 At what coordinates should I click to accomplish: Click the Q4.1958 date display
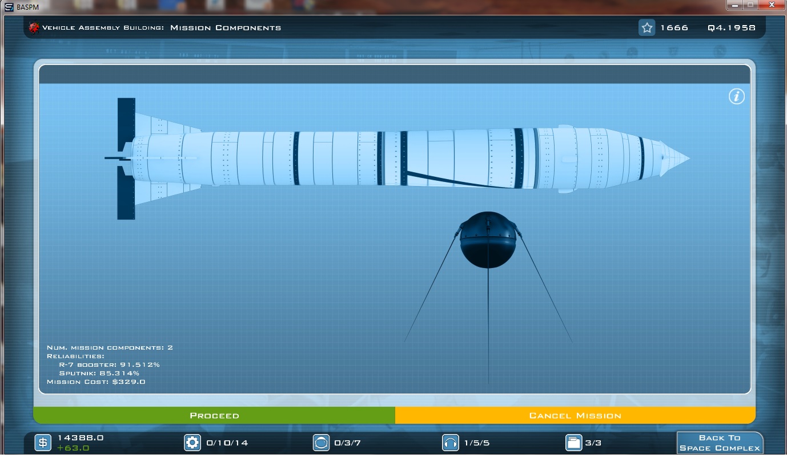(x=732, y=27)
